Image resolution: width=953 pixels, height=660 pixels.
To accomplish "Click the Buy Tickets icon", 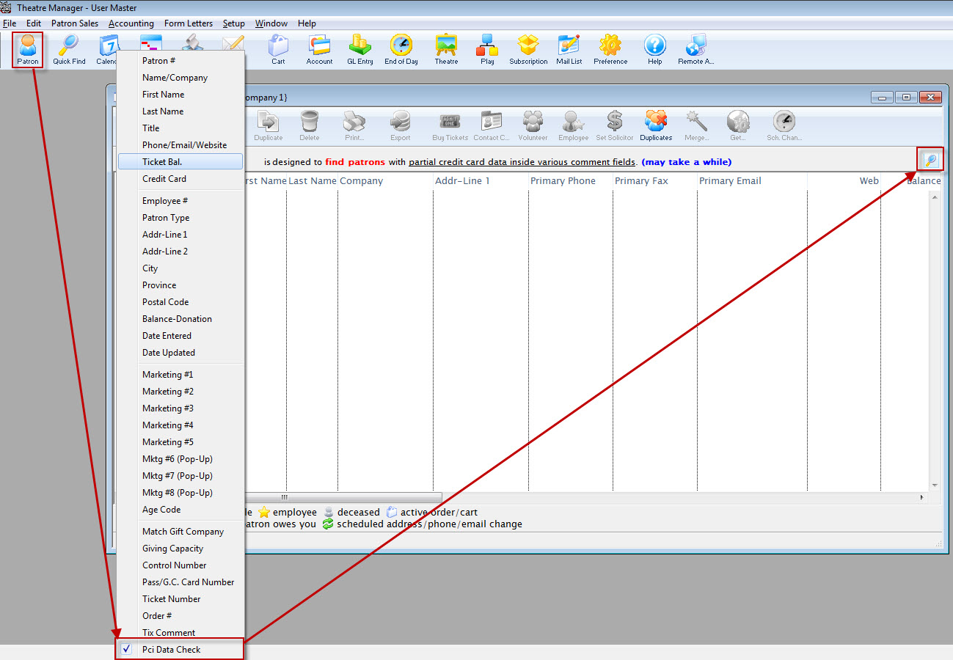I will pos(450,126).
